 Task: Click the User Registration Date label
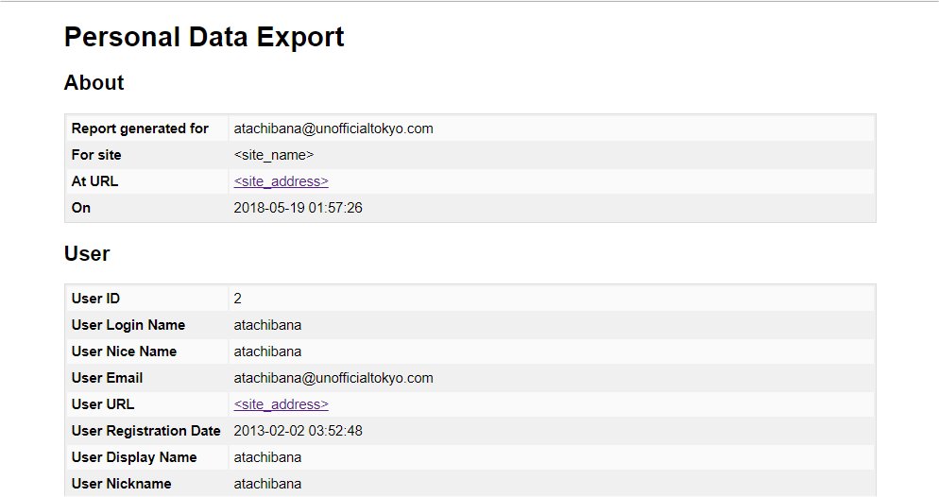145,431
